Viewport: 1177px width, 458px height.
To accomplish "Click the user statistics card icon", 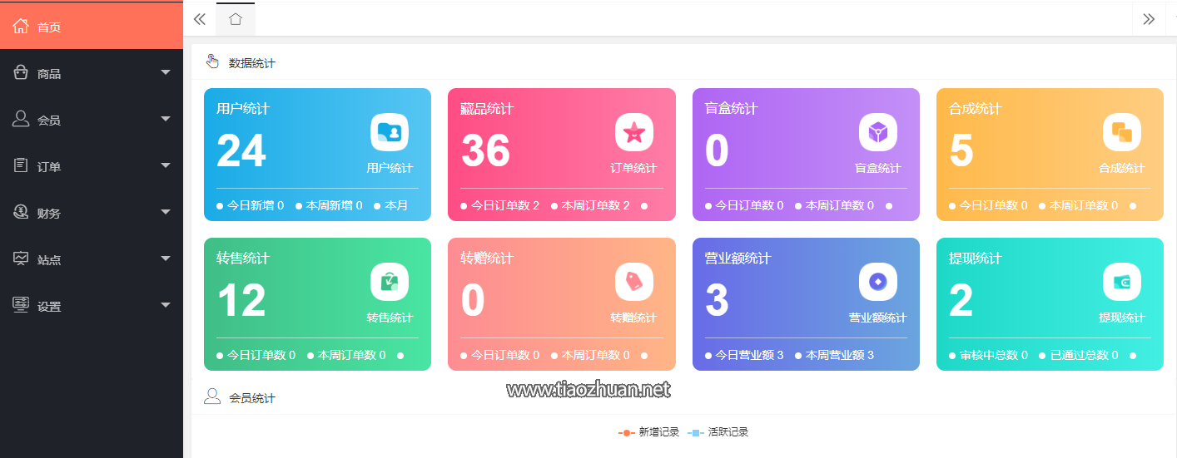I will [389, 132].
